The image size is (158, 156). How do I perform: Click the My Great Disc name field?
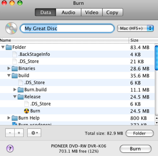tap(67, 28)
